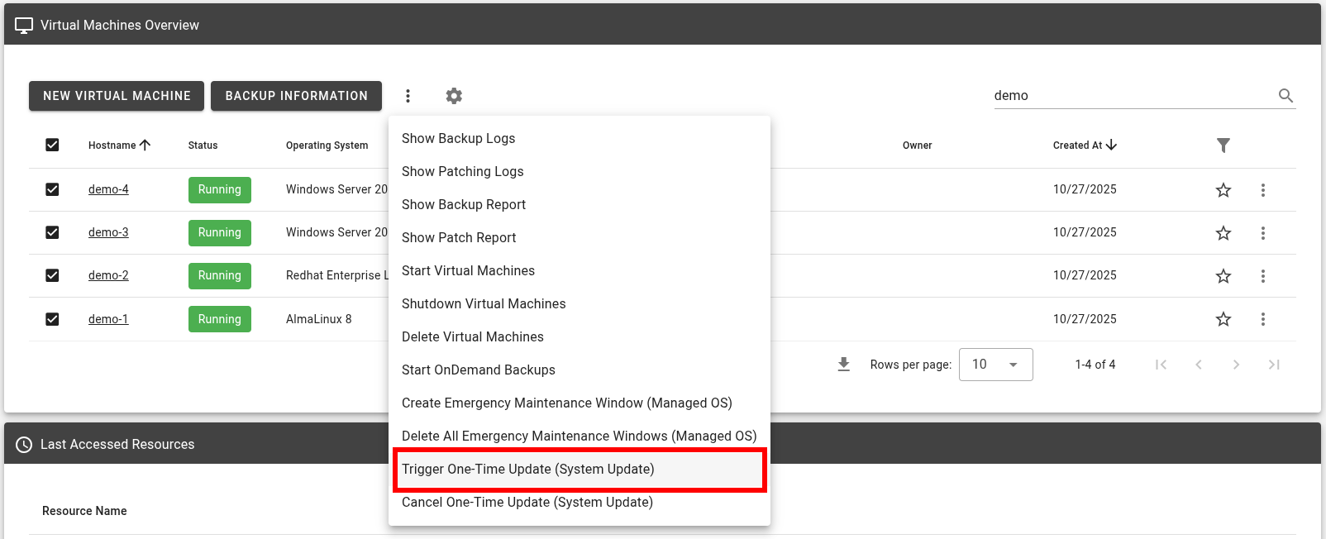1326x539 pixels.
Task: Select Show Patching Logs menu entry
Action: [x=579, y=171]
